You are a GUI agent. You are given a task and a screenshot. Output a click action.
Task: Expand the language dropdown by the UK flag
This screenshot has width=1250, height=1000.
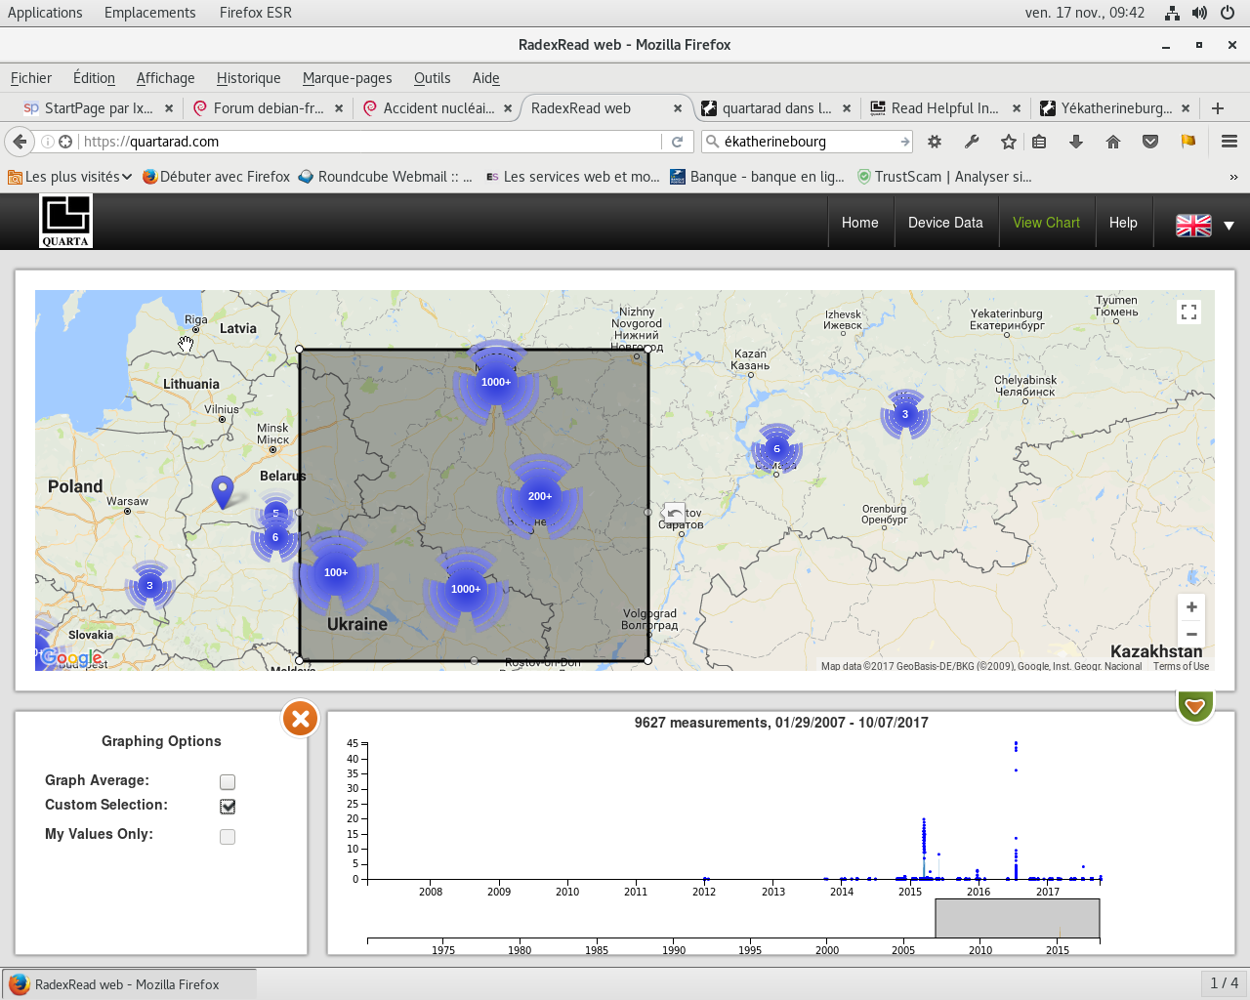(1229, 226)
